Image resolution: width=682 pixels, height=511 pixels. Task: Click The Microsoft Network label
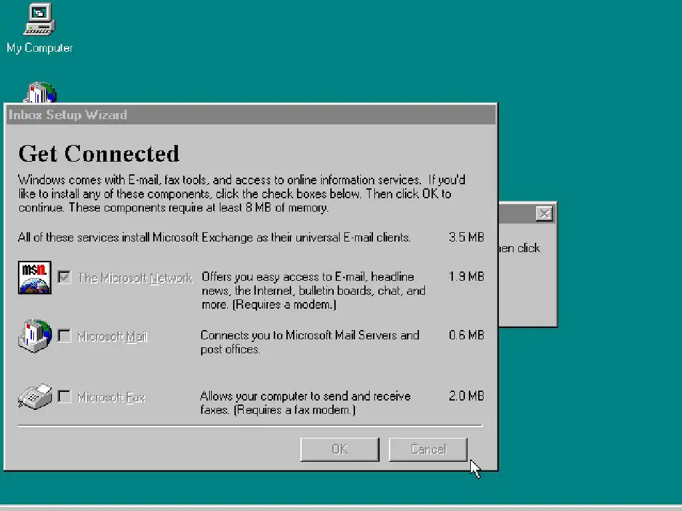pyautogui.click(x=135, y=278)
